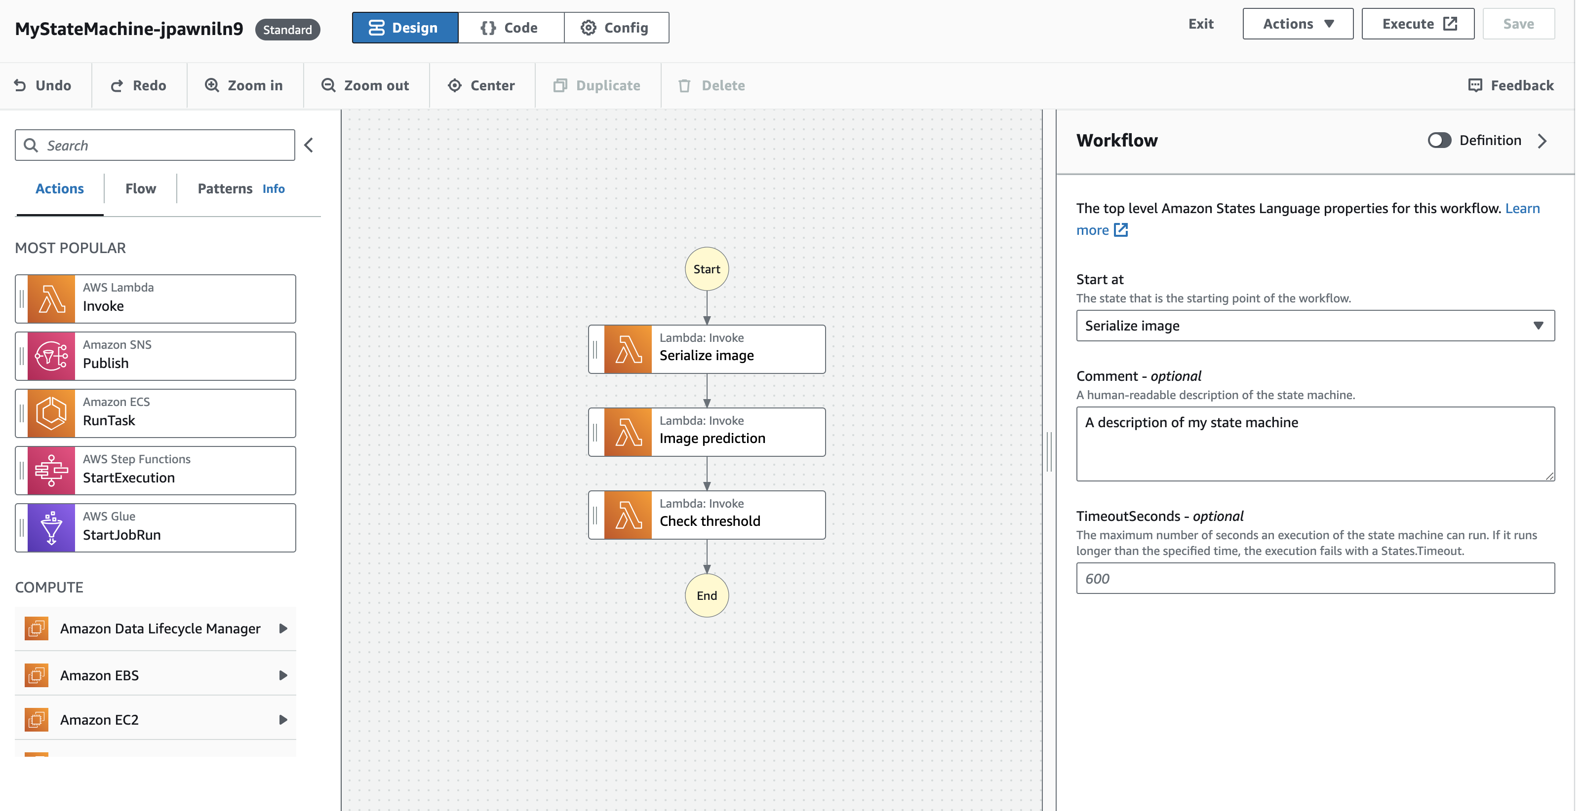The image size is (1584, 811).
Task: Click the MyStateMachine-jpawniln9 title
Action: [x=129, y=29]
